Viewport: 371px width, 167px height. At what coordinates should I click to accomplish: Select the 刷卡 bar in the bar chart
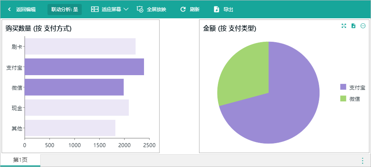[80, 47]
